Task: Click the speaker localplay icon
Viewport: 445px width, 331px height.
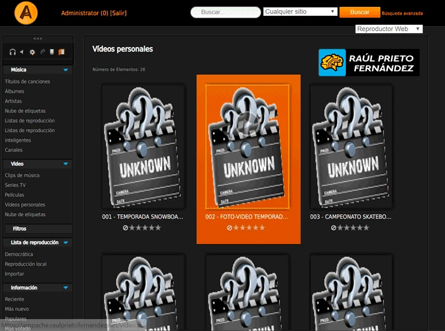Action: point(22,52)
